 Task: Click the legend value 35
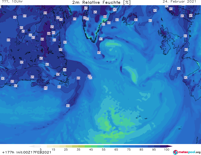[x=78, y=150]
